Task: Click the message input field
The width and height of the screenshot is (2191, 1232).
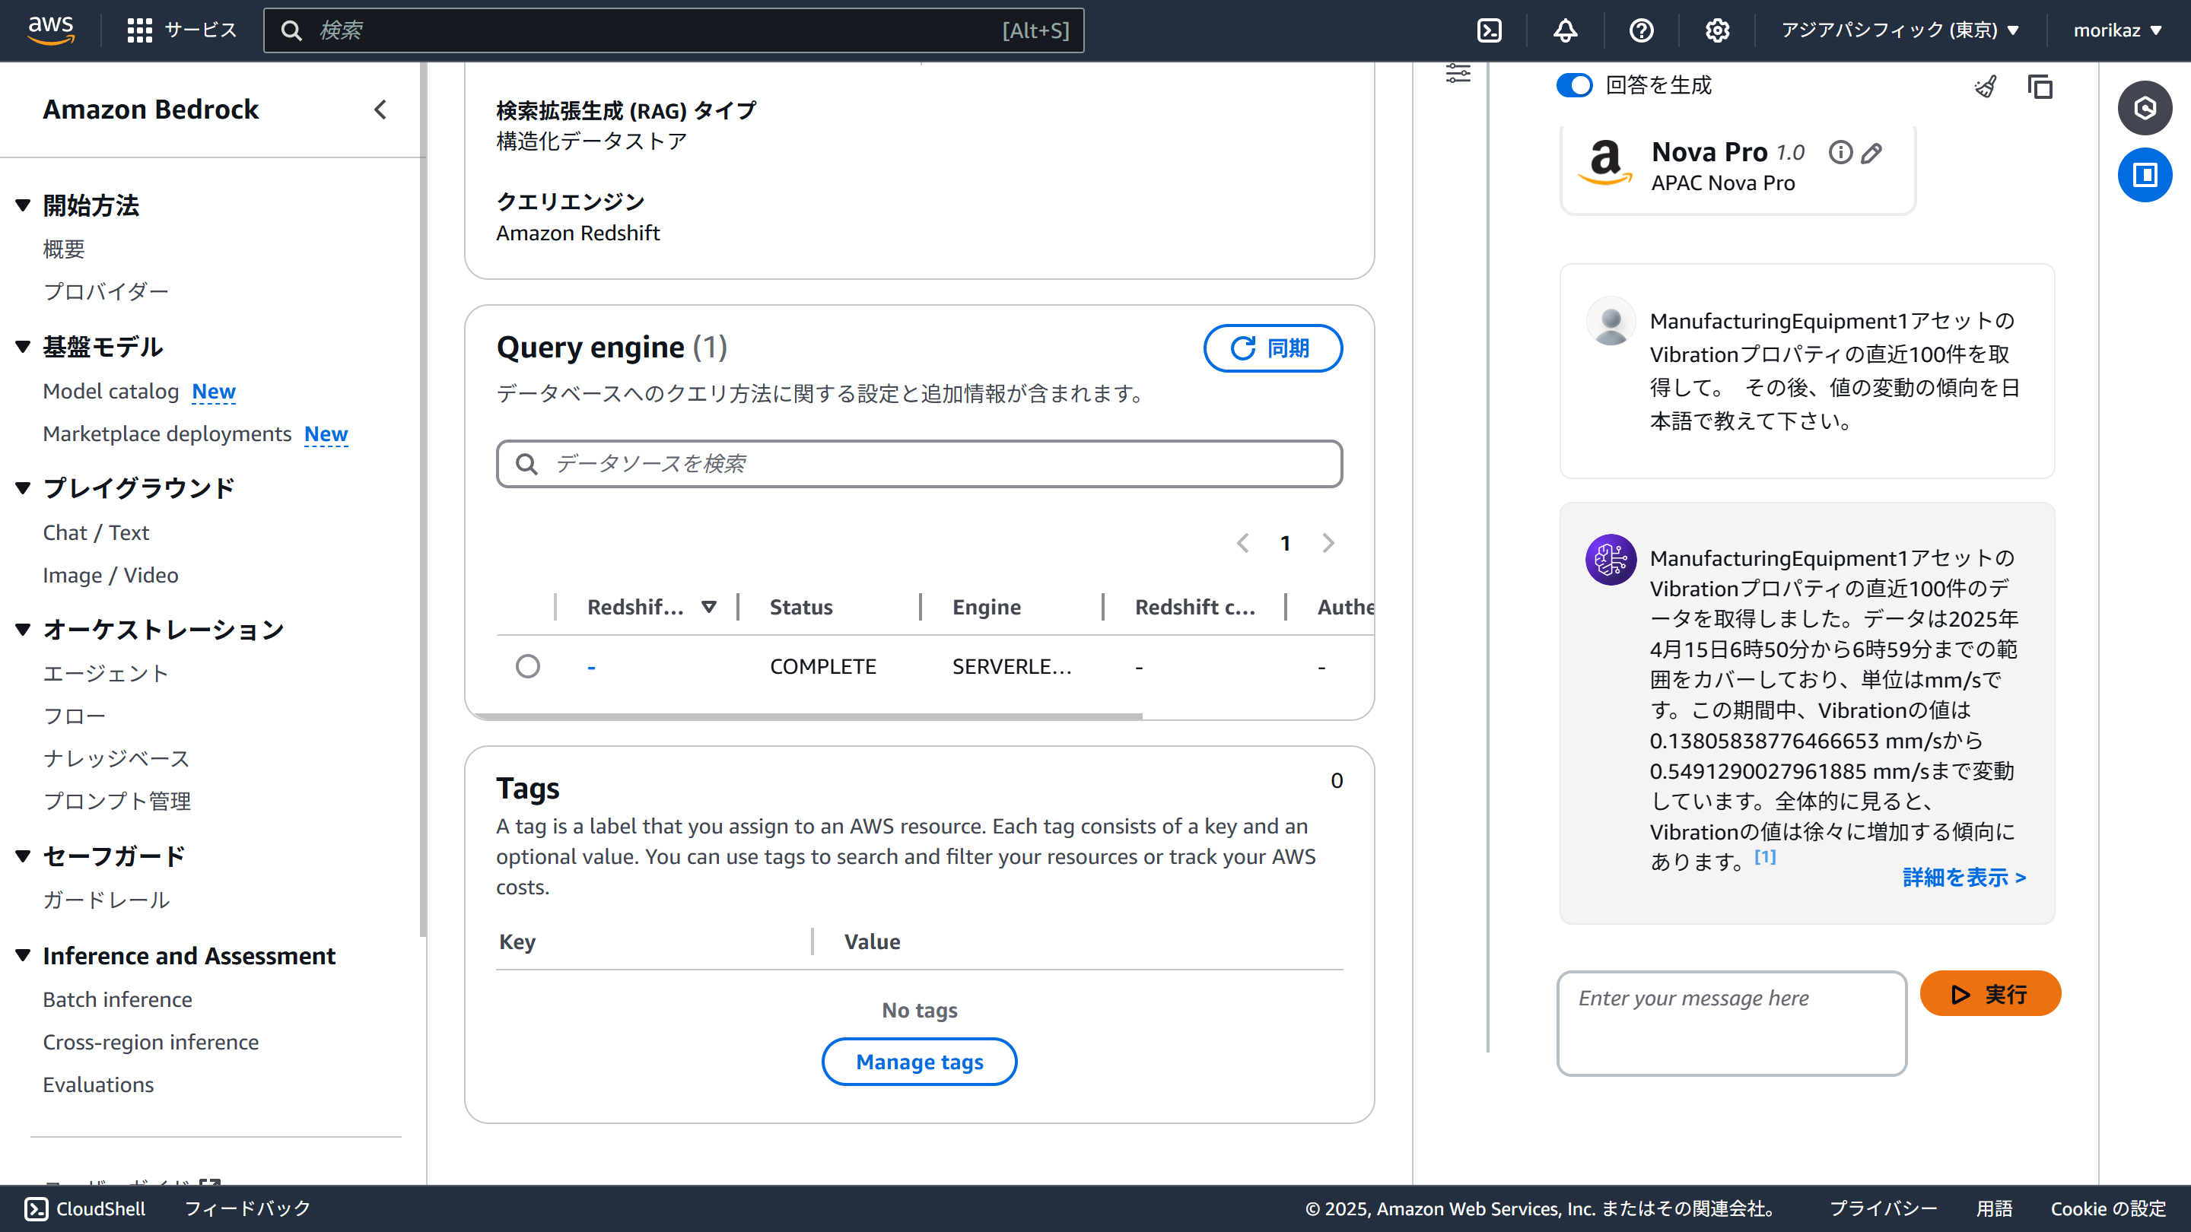Action: (1731, 1023)
